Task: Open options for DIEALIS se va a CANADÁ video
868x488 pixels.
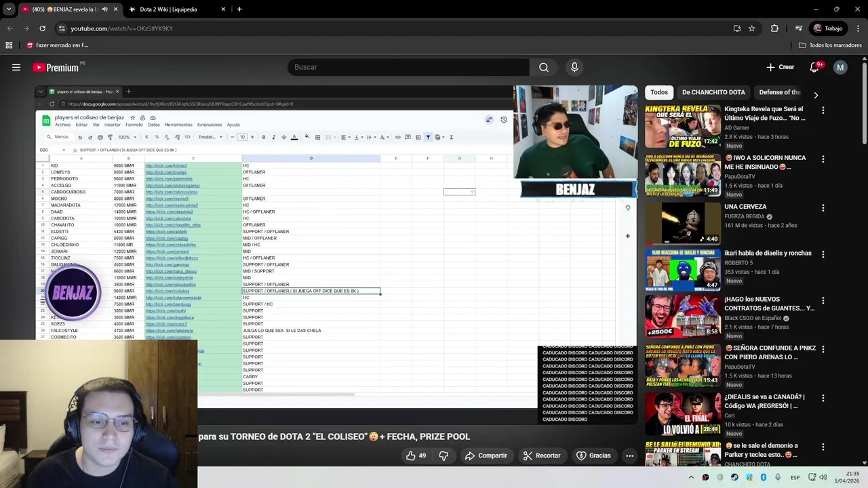Action: point(823,398)
